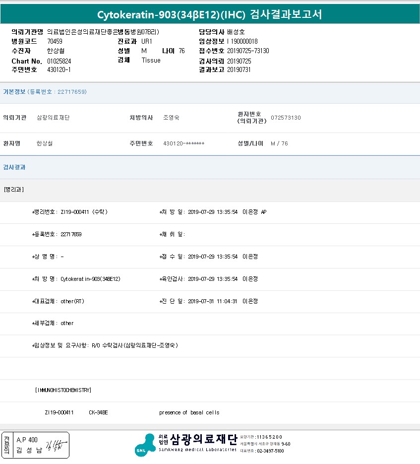Click the registration number 22717659 in 기본정보
The height and width of the screenshot is (464, 420).
click(x=72, y=92)
